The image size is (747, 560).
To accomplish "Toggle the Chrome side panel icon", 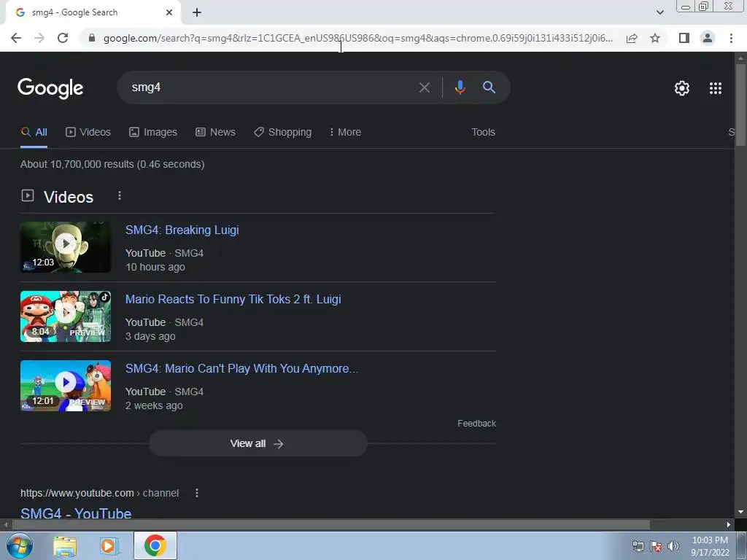I will [x=684, y=38].
